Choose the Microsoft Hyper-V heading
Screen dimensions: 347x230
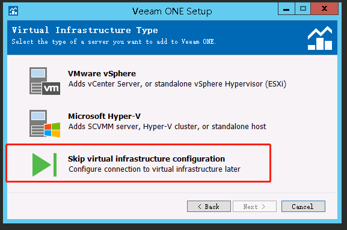point(104,117)
